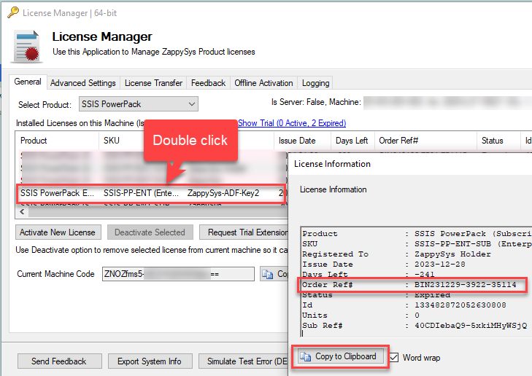Image resolution: width=532 pixels, height=376 pixels.
Task: Click the Show Trial (0 Active, 2 Expired) link
Action: pos(292,123)
